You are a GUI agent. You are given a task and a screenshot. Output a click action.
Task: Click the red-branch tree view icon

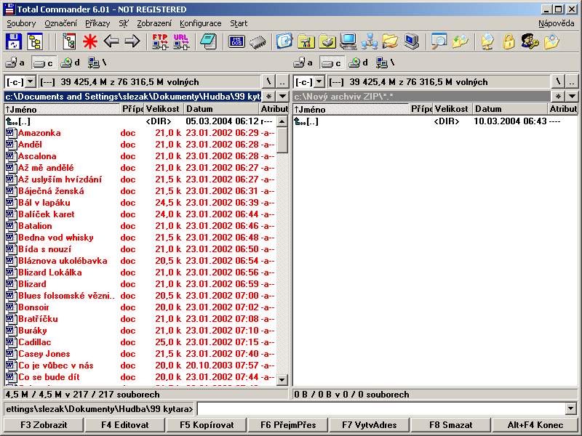[69, 41]
